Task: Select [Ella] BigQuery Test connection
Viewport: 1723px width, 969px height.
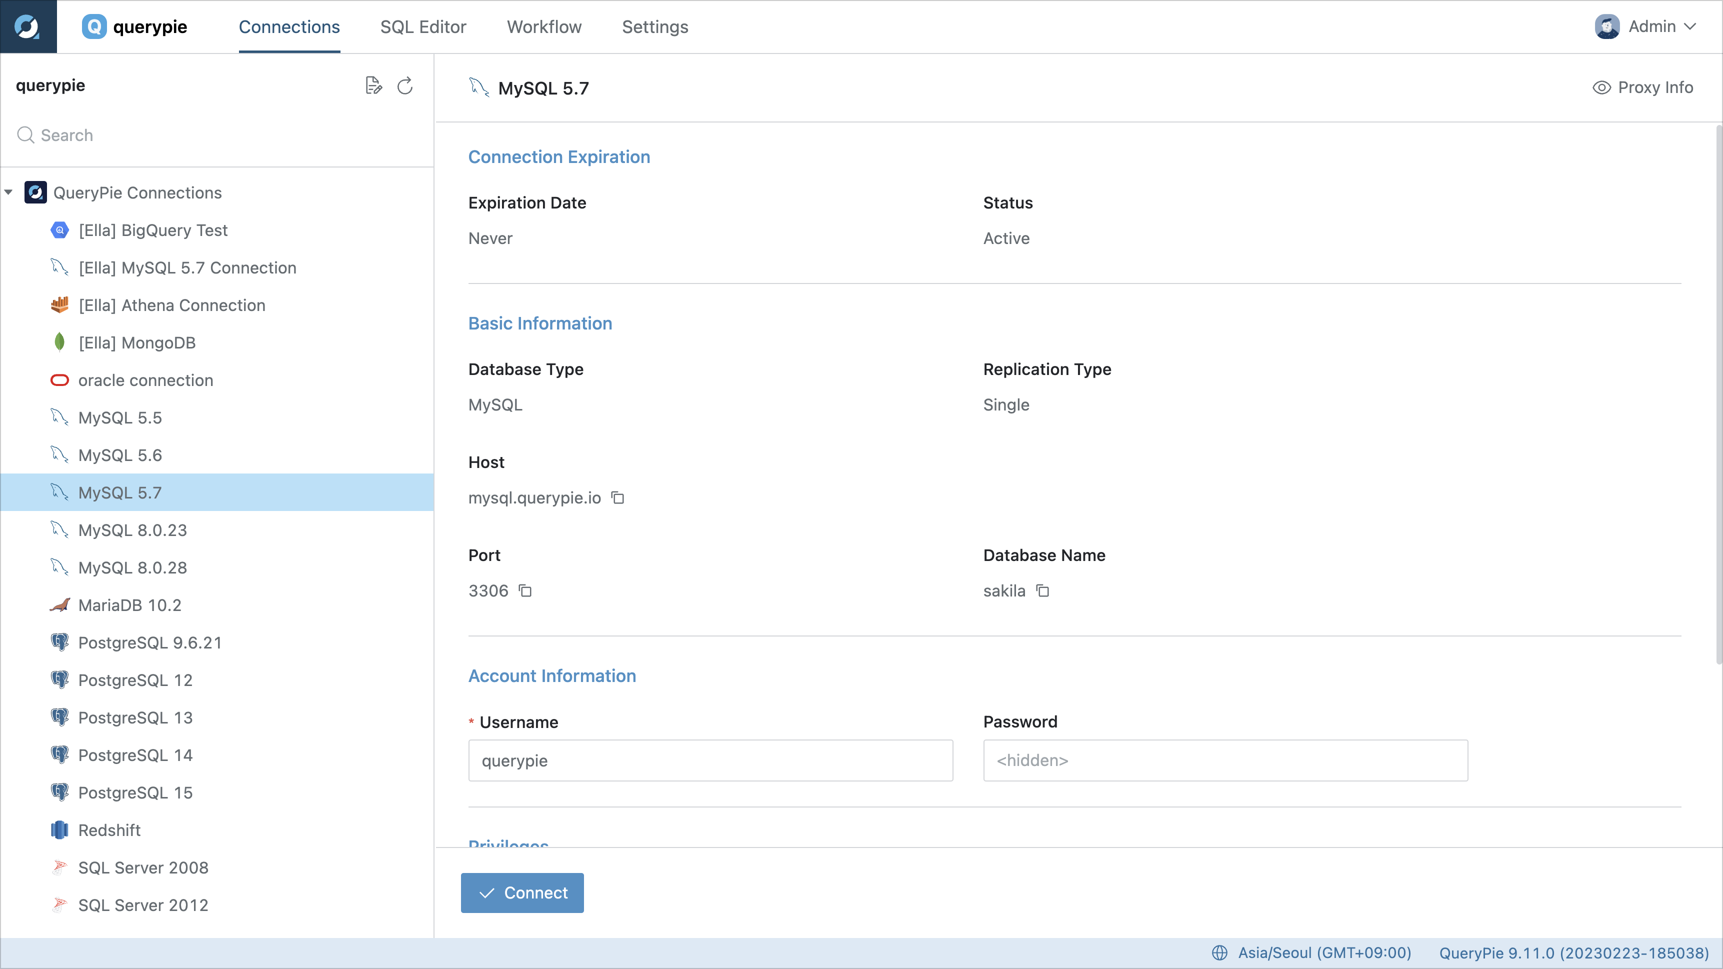Action: [153, 230]
